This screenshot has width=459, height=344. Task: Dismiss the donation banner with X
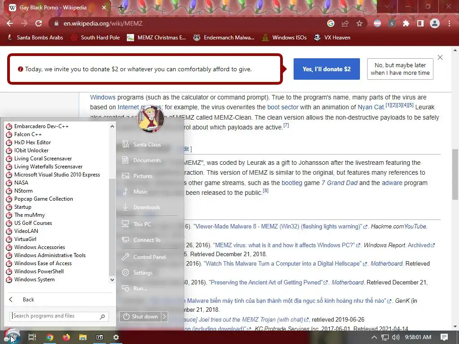click(x=440, y=57)
